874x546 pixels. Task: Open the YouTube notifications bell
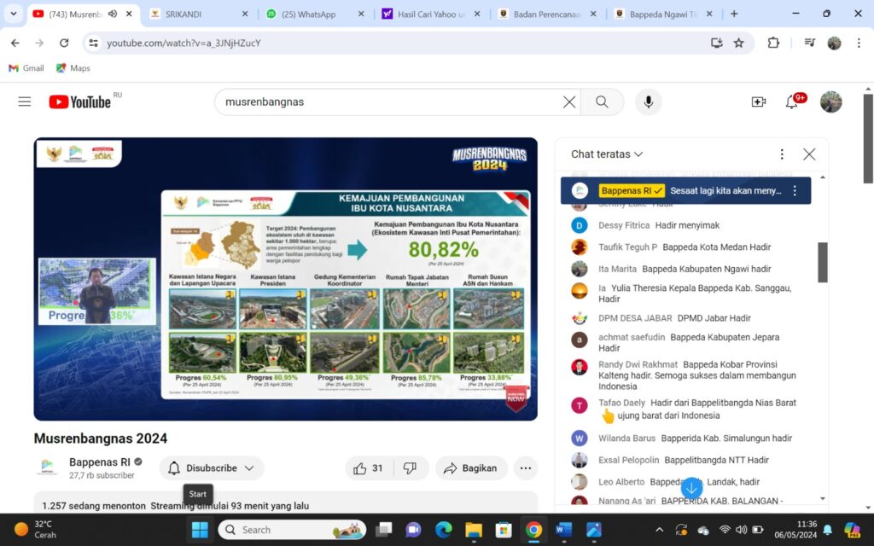[x=791, y=102]
